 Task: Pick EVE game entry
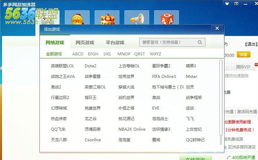point(156,108)
